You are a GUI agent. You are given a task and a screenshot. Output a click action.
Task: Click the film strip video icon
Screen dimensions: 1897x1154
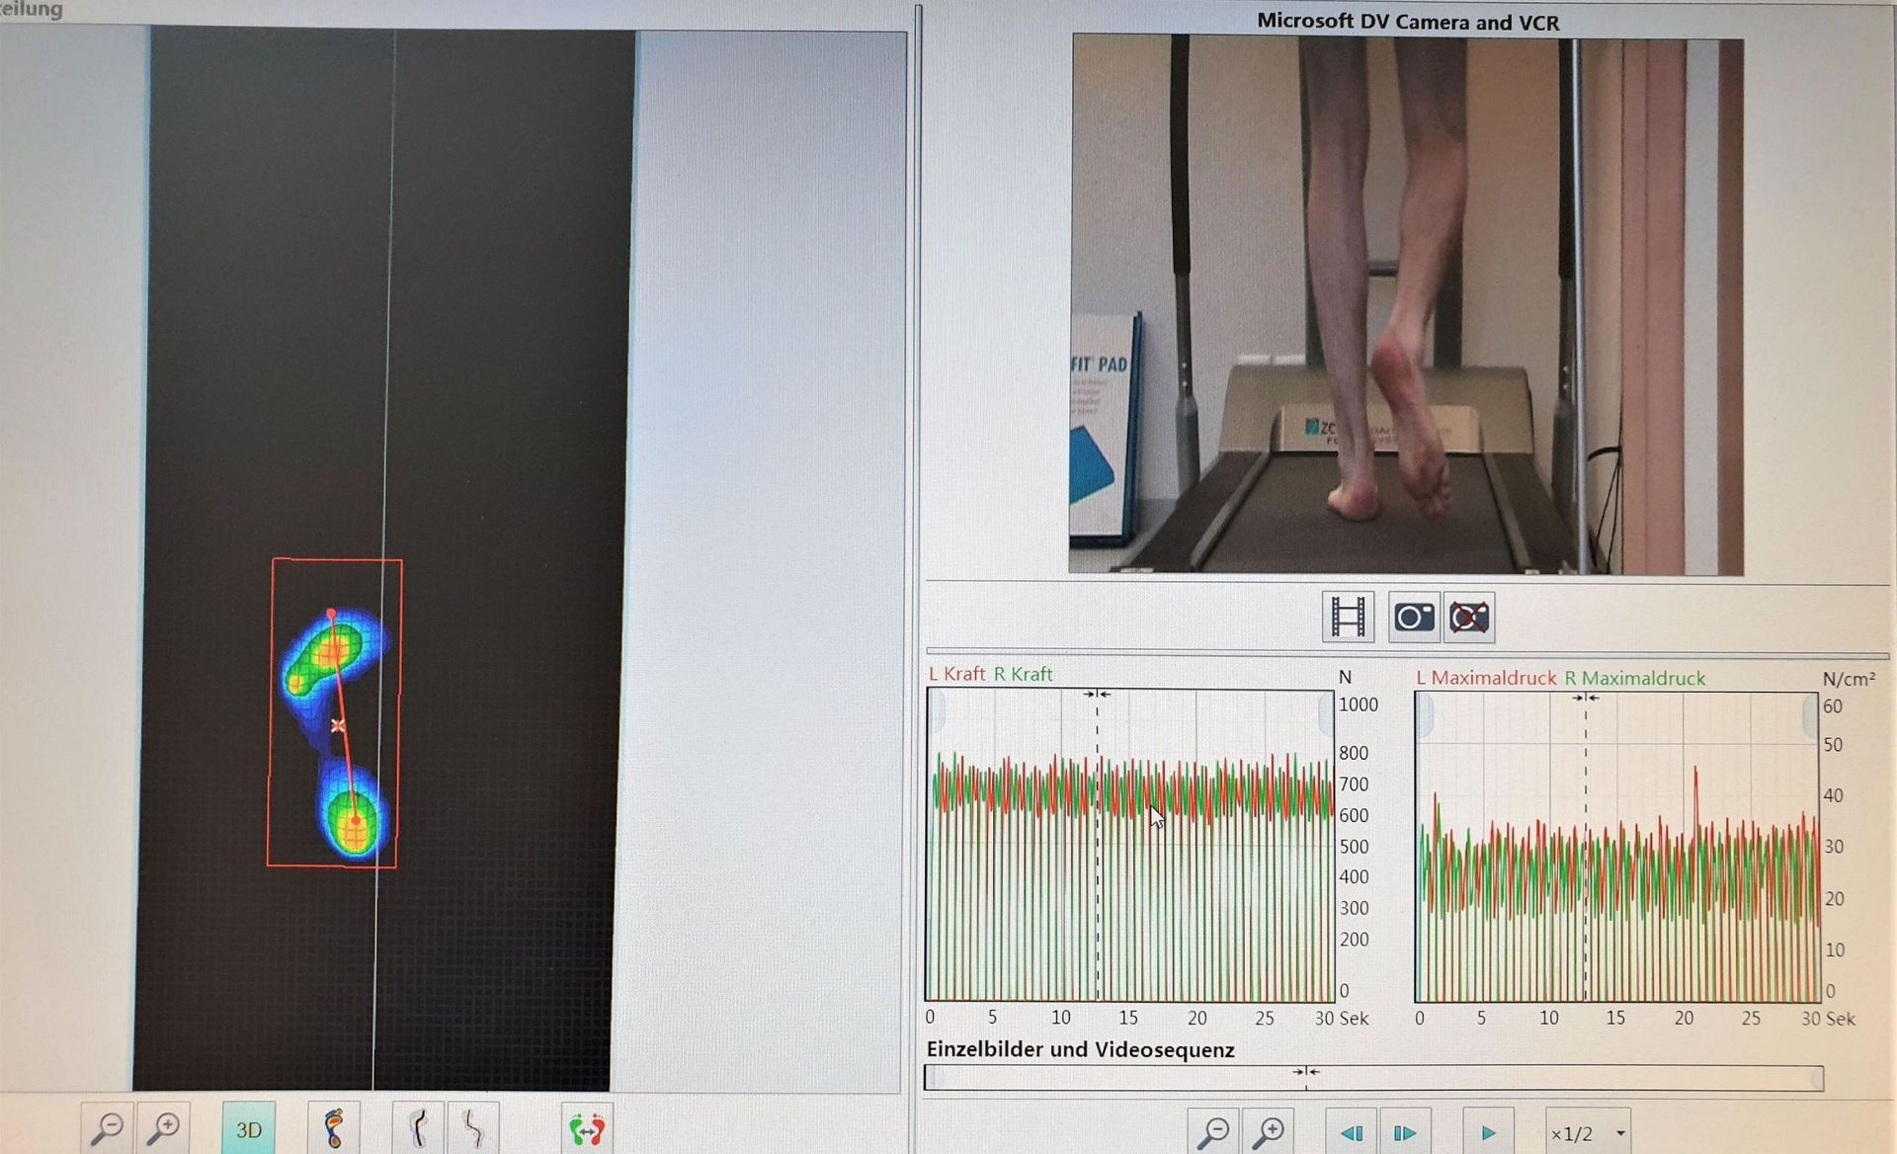pyautogui.click(x=1348, y=618)
